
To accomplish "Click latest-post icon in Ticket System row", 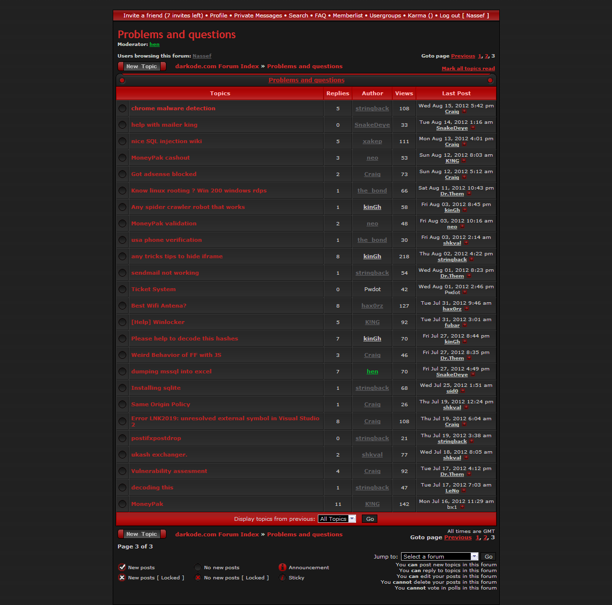I will [465, 293].
